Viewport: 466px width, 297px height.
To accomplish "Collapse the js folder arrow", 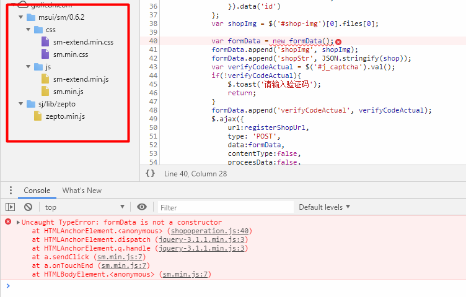I will [x=29, y=67].
